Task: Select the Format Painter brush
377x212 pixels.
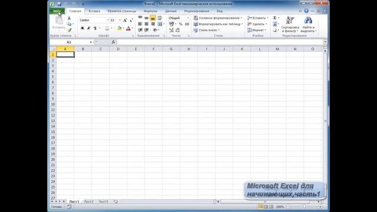Action: (x=70, y=30)
